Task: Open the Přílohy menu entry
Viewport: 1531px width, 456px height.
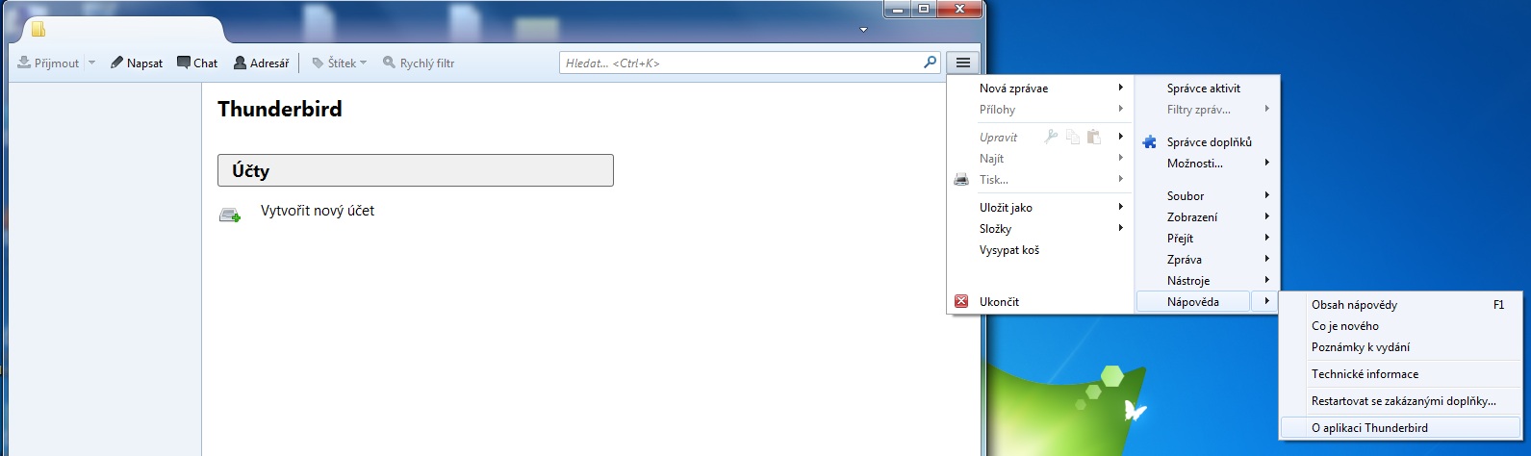Action: coord(1039,109)
